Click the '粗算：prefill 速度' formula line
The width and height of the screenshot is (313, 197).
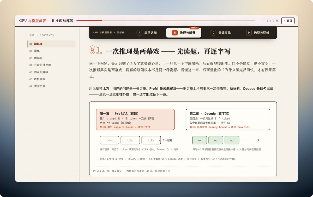(x=167, y=159)
